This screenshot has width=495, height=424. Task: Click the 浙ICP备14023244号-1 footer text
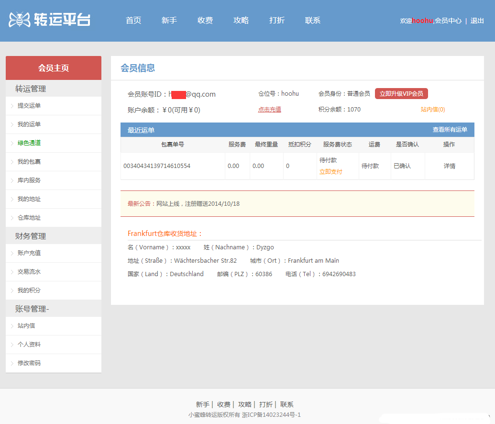tap(272, 415)
